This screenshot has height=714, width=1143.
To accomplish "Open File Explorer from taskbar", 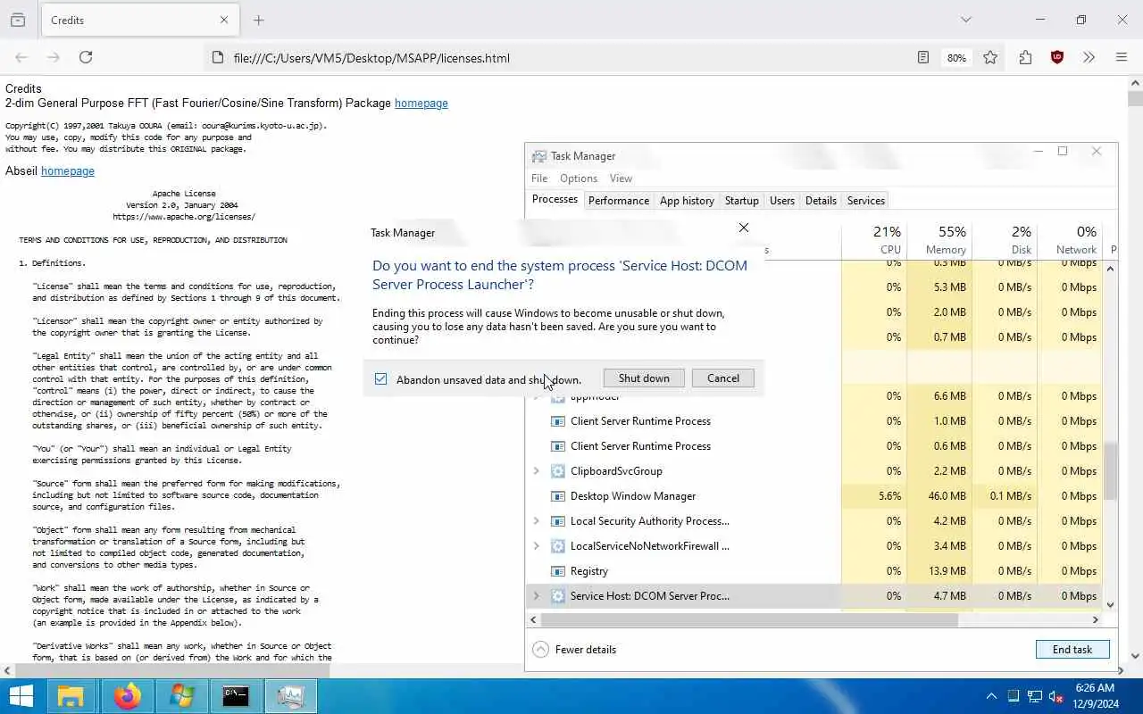I will tap(71, 696).
